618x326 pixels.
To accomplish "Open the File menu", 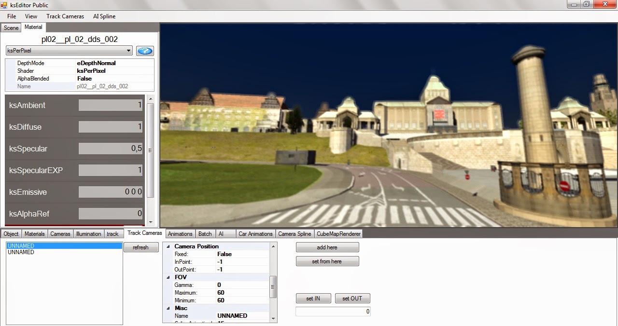I will coord(11,16).
